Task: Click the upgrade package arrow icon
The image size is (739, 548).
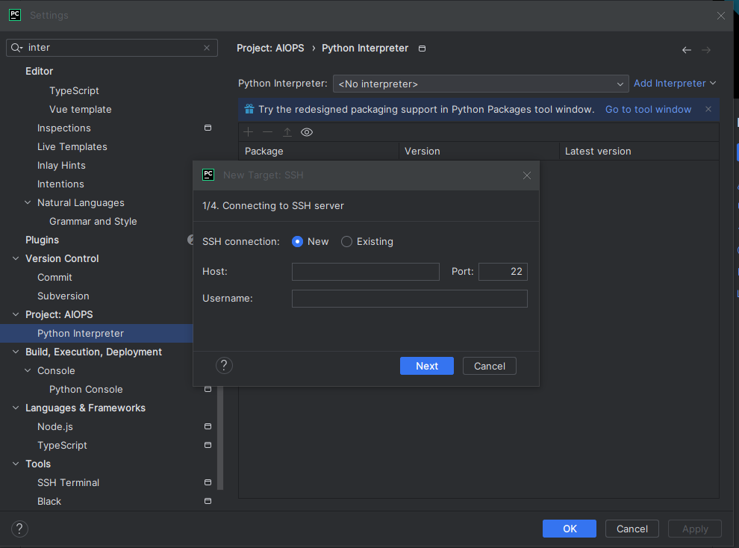Action: point(287,132)
